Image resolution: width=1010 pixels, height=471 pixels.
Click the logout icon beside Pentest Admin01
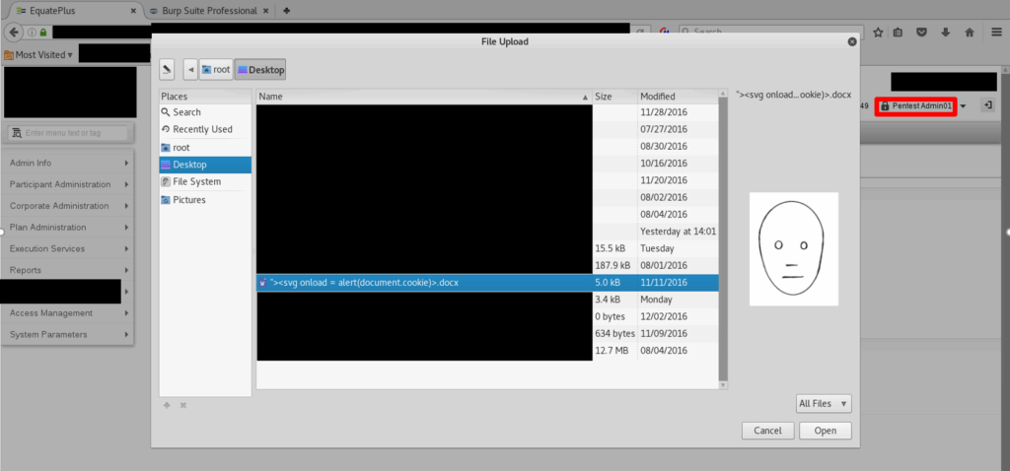pos(987,105)
